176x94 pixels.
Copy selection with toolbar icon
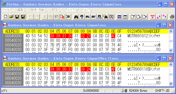[x=51, y=17]
